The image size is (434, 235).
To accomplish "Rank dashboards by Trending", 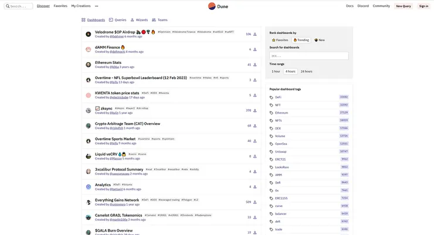I will pyautogui.click(x=301, y=40).
